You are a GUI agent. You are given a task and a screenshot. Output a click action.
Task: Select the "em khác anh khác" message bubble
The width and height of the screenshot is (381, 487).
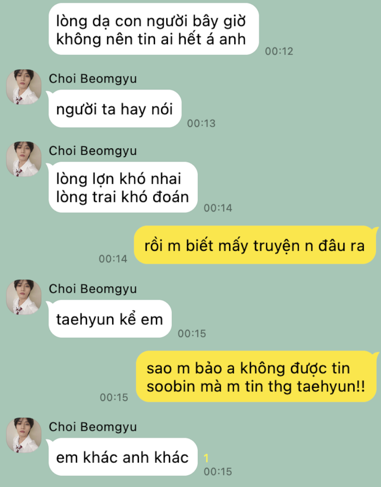[123, 457]
